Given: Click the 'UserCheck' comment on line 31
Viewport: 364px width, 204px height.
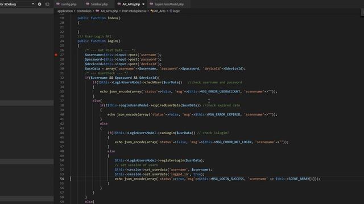Looking at the screenshot, I should (106, 73).
